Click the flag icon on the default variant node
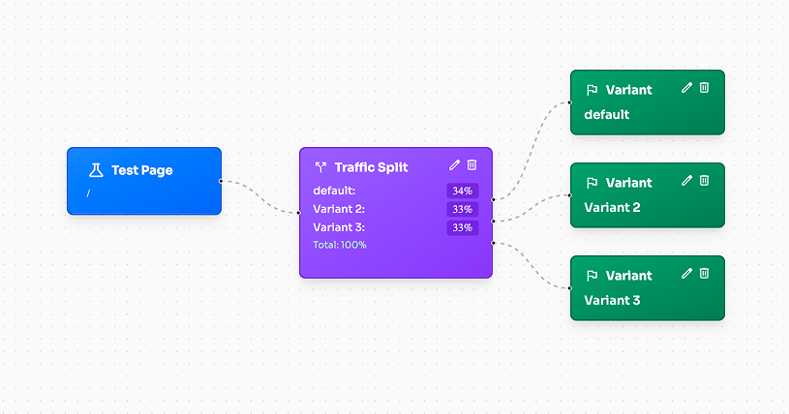 point(592,90)
